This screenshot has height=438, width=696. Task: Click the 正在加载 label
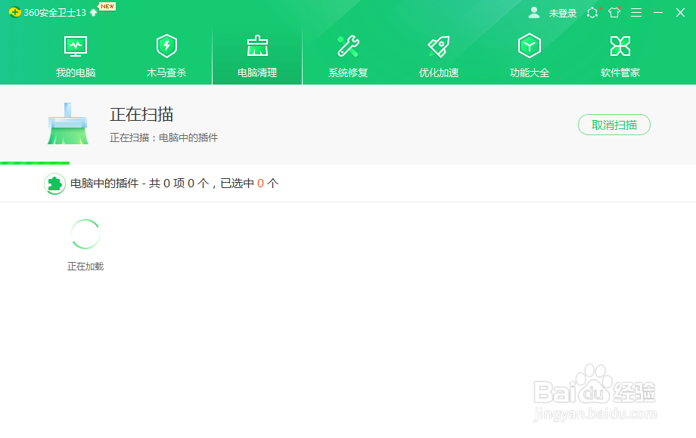pyautogui.click(x=85, y=266)
